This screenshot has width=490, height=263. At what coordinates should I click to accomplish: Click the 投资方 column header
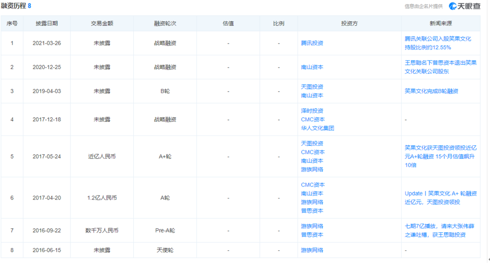(x=349, y=24)
